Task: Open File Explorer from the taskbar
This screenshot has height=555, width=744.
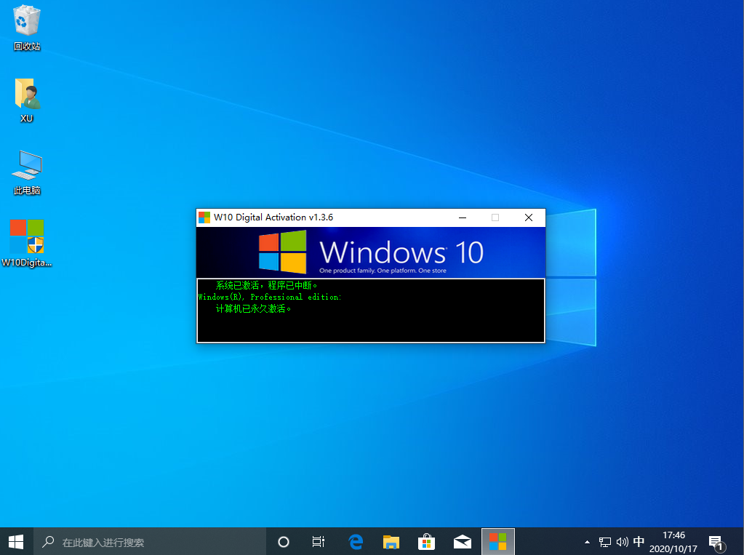Action: pos(391,541)
